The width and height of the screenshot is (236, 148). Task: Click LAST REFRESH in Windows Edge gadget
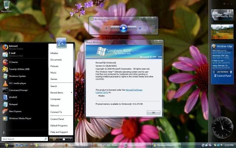click(222, 72)
